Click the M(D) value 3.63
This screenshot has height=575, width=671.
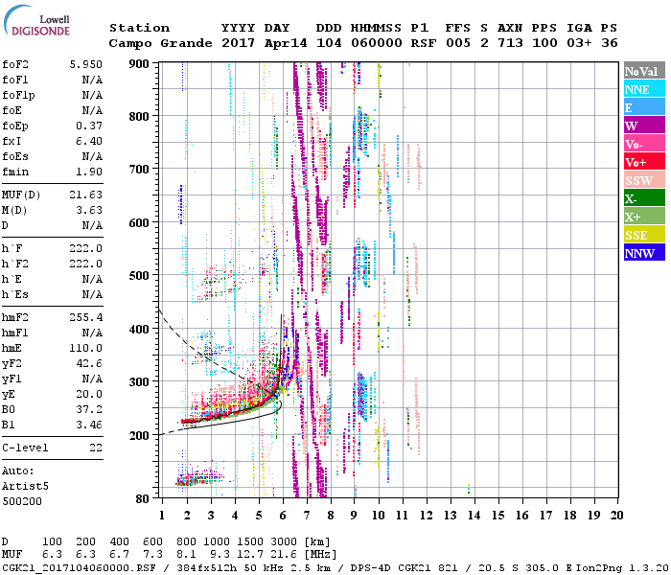[89, 211]
